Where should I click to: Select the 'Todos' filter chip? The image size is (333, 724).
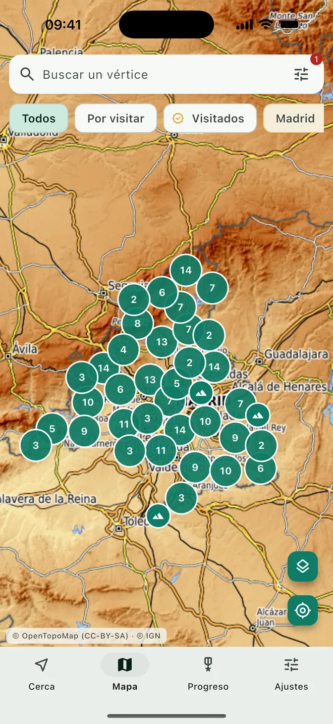click(39, 119)
